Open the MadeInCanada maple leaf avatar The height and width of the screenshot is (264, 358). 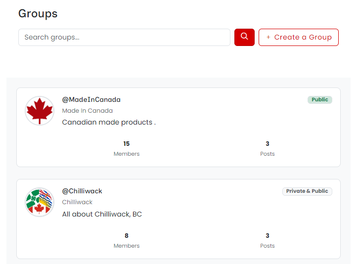[x=40, y=111]
